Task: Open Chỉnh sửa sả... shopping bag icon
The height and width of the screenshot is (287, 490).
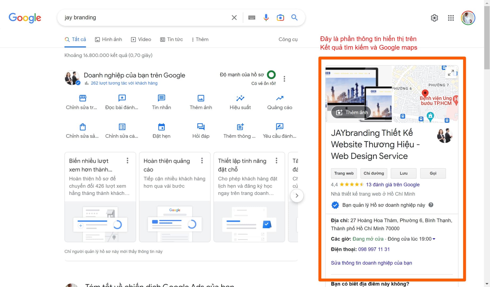Action: 83,127
